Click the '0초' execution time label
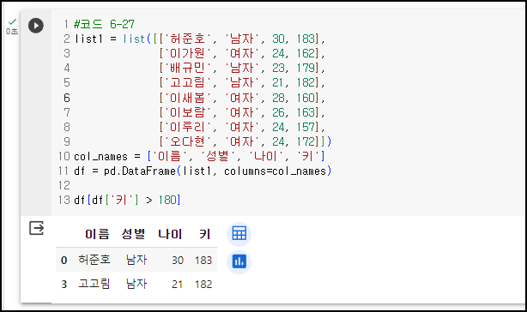Screen dimensions: 527x312 (12, 32)
